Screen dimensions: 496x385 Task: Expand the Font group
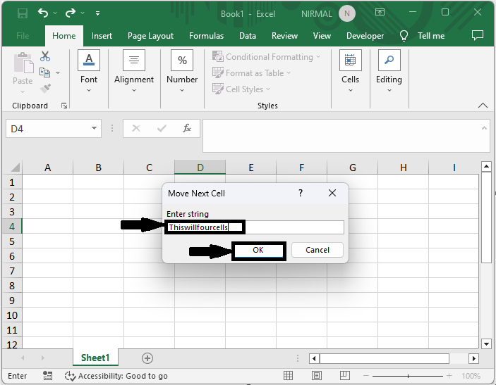coord(89,71)
